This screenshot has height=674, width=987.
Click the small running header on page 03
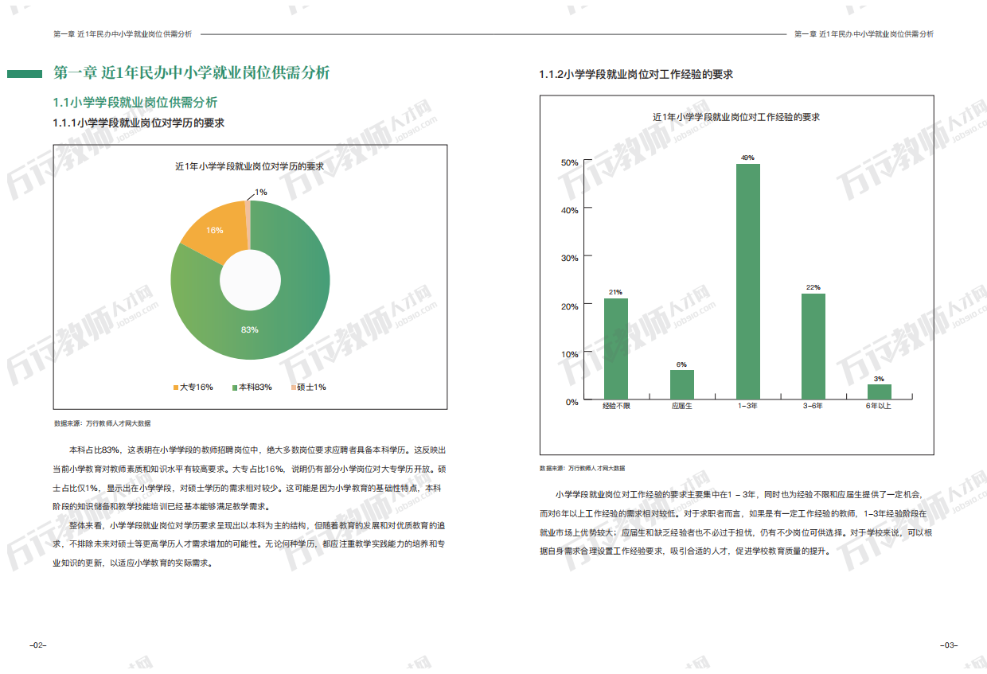864,34
